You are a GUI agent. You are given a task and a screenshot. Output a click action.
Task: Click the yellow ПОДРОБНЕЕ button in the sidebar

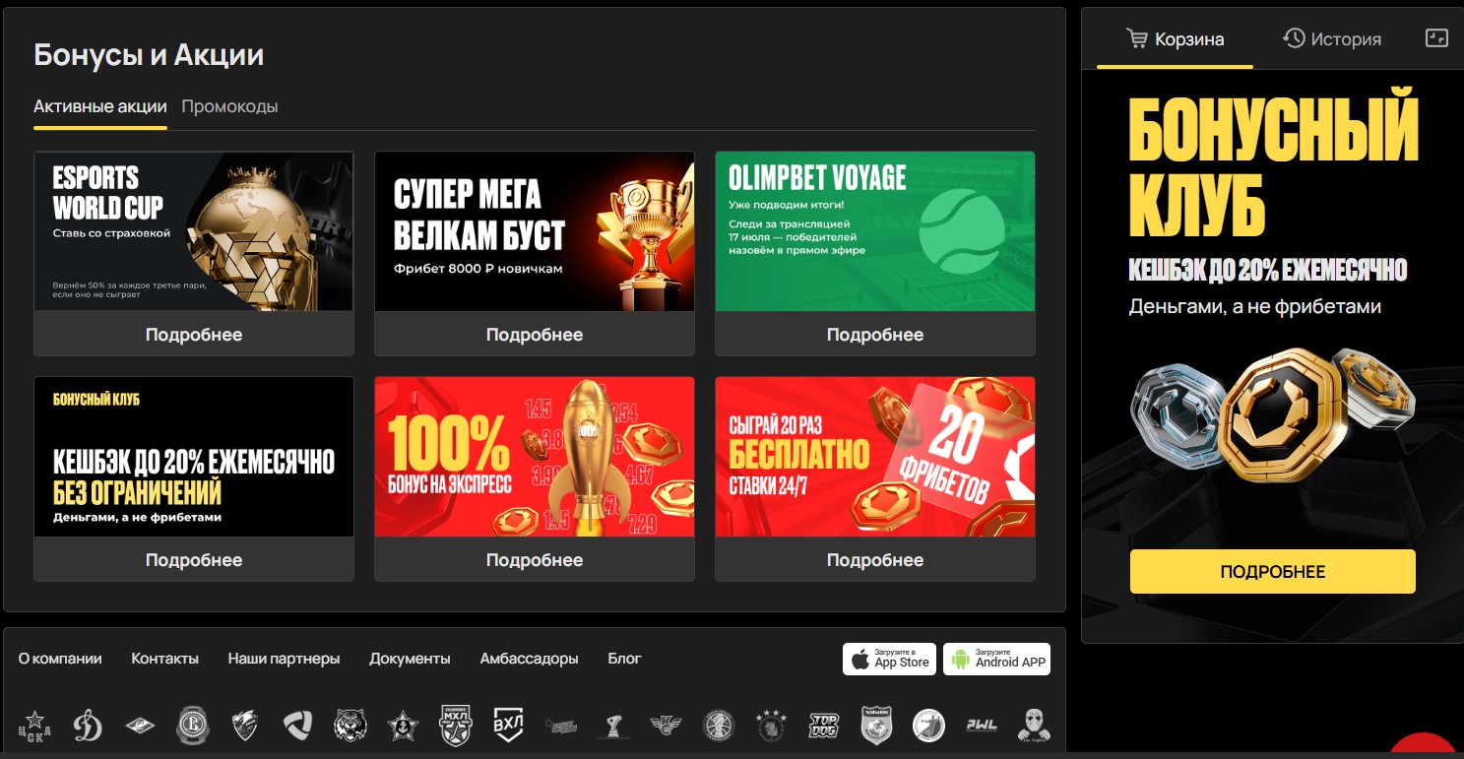click(x=1273, y=572)
